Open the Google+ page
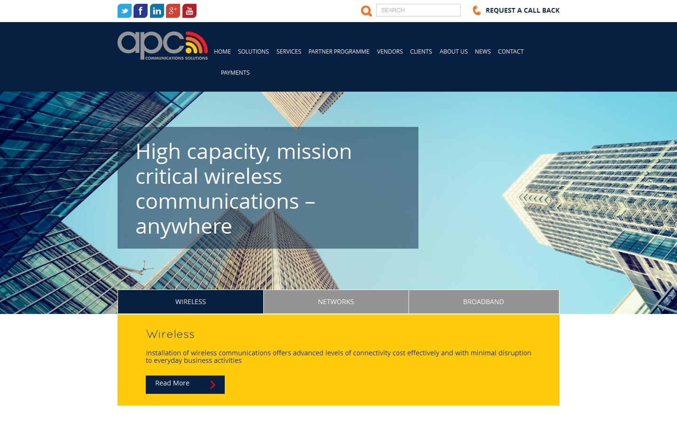 click(173, 10)
